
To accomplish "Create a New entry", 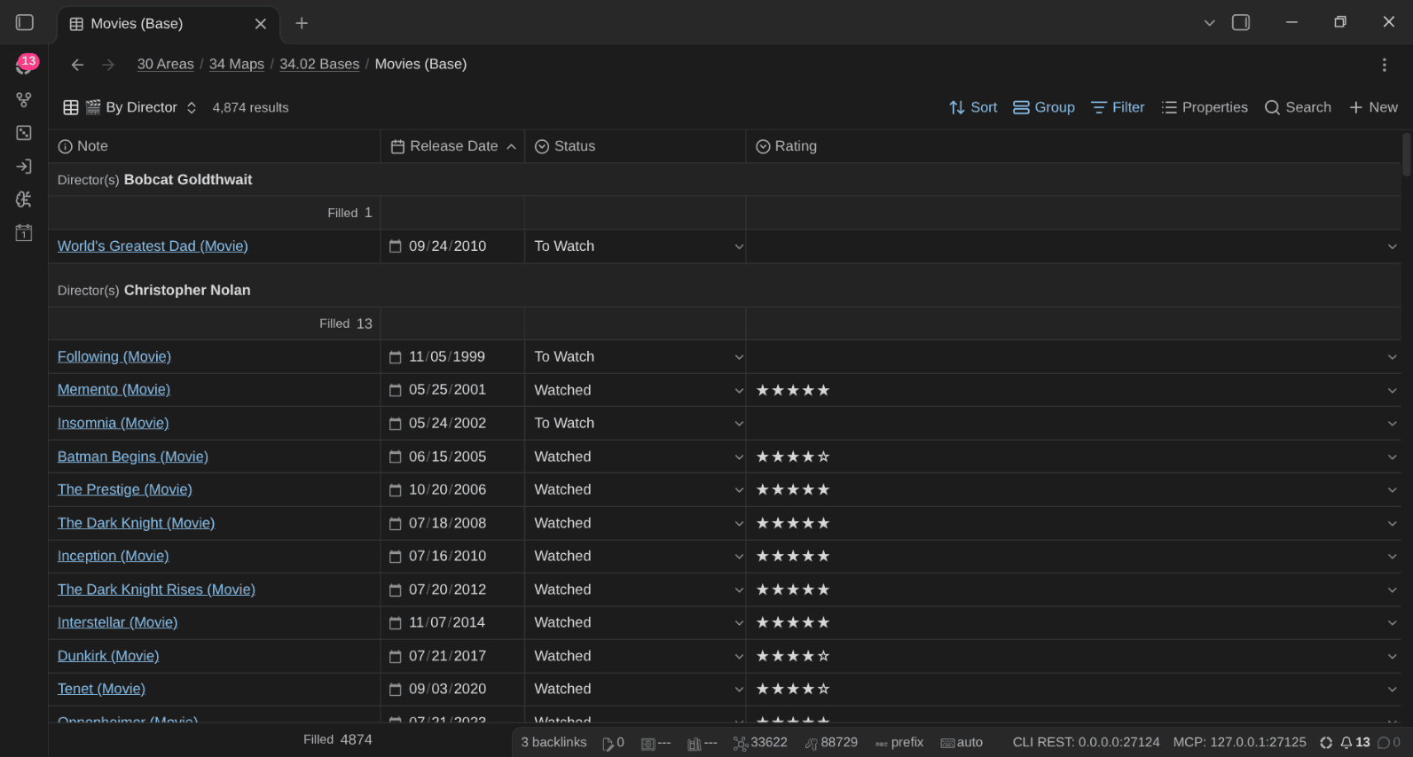I will pyautogui.click(x=1373, y=107).
